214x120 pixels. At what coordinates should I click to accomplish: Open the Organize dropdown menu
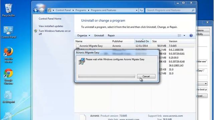coord(84,36)
